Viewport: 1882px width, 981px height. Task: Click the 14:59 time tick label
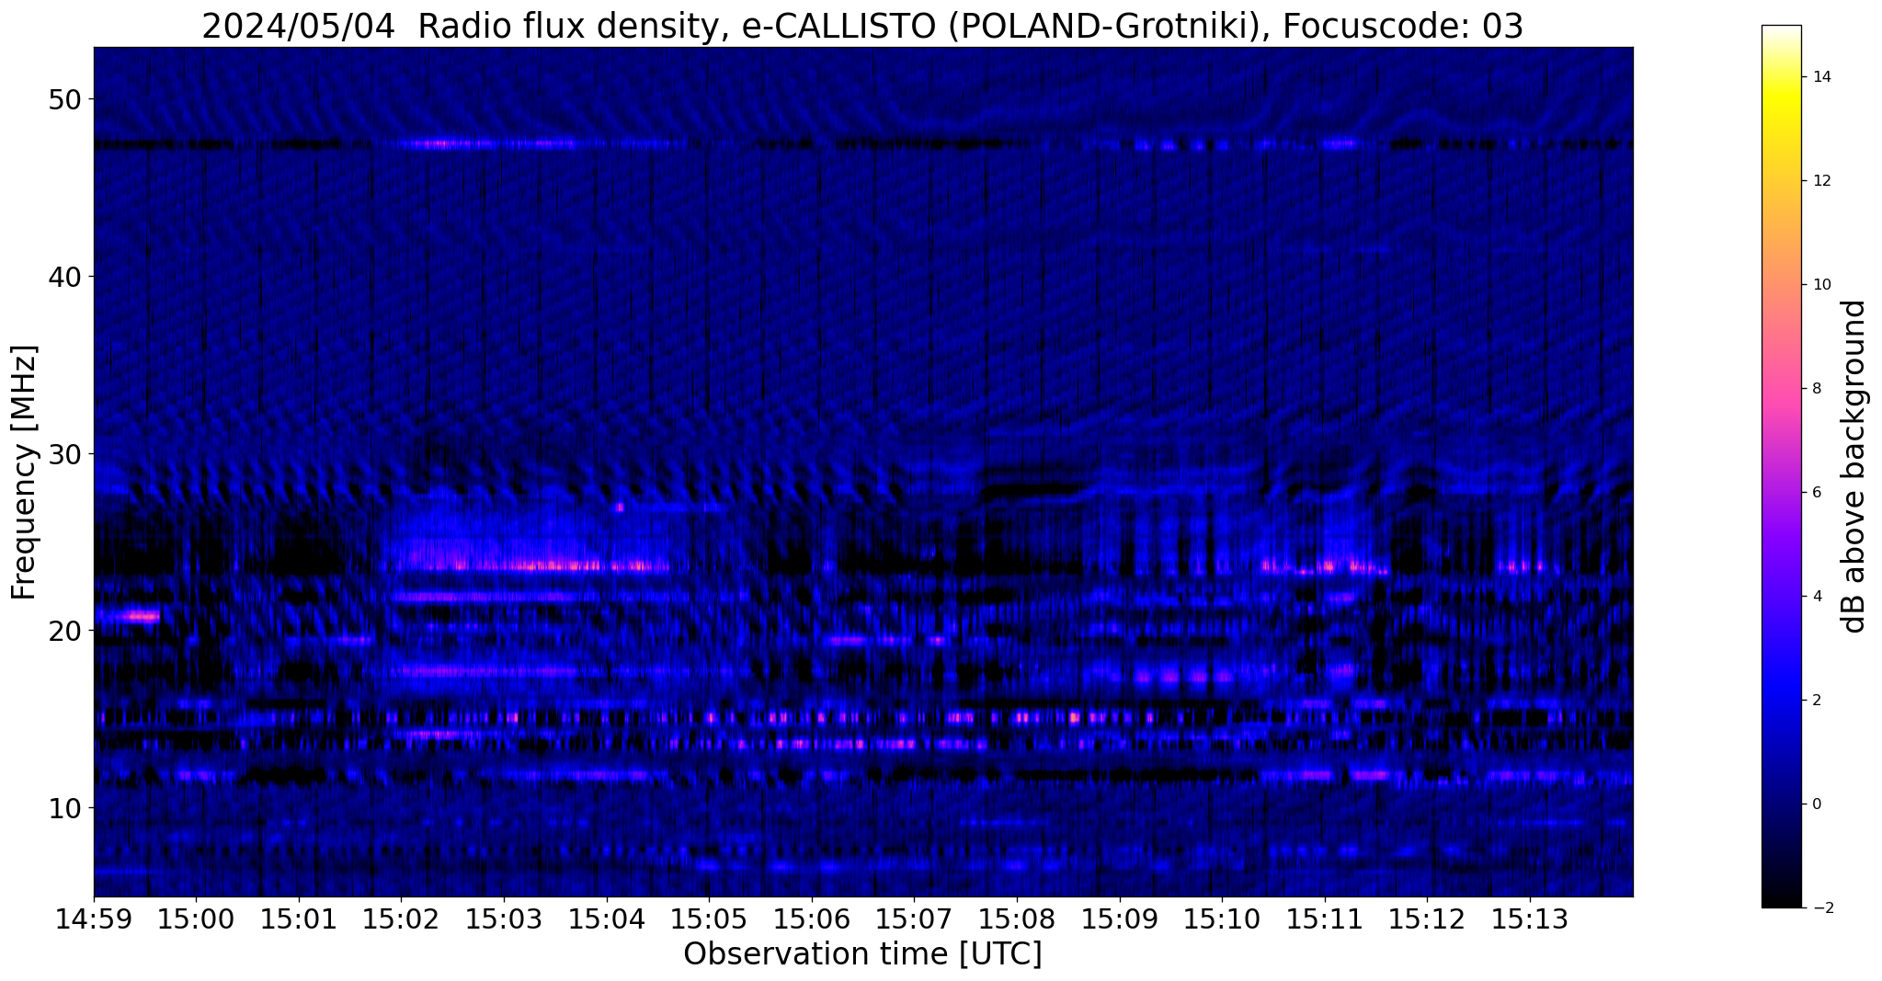[x=94, y=920]
